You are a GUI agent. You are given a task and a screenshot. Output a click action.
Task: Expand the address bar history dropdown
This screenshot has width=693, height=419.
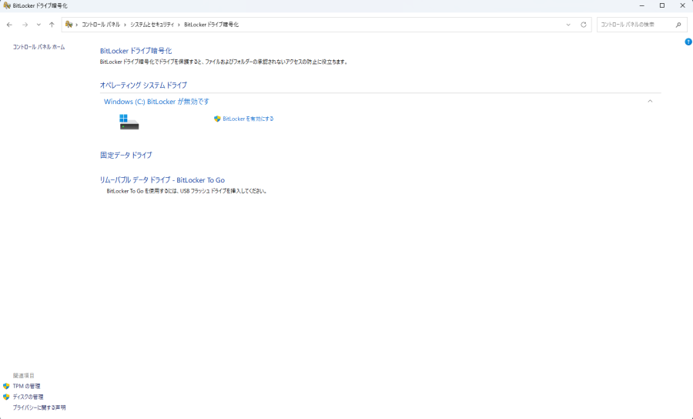pos(568,25)
